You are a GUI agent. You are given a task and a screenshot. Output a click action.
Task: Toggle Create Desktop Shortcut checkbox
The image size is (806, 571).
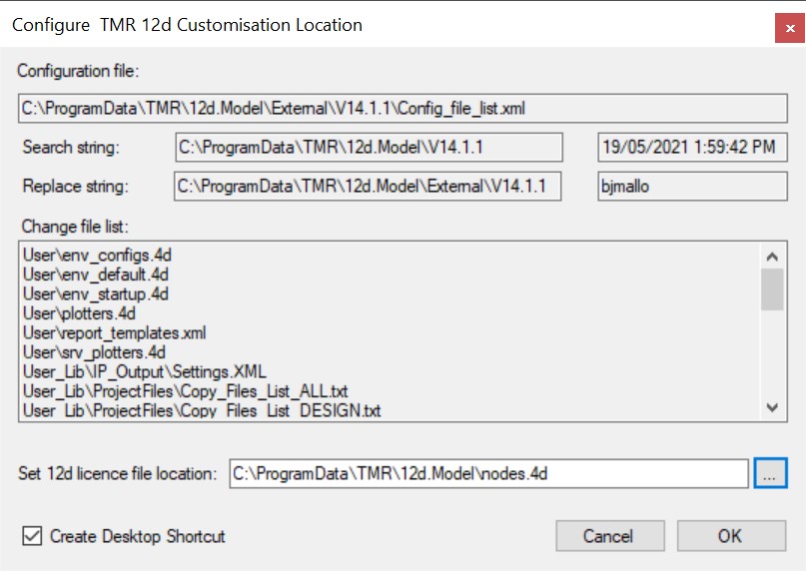(x=32, y=536)
